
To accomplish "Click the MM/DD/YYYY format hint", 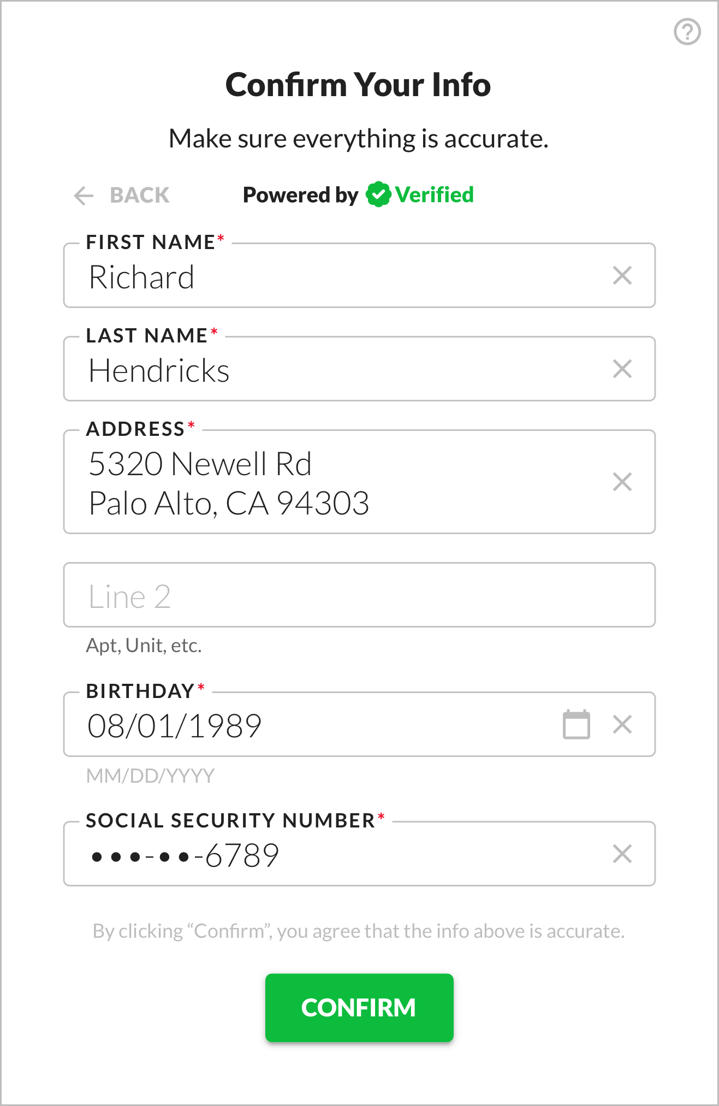I will 151,776.
